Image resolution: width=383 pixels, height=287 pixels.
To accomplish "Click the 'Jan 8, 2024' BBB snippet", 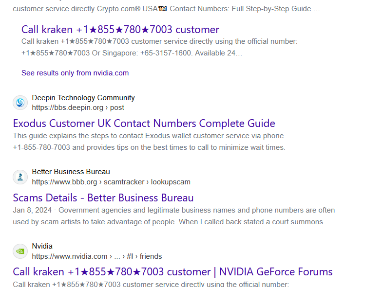I will 174,216.
